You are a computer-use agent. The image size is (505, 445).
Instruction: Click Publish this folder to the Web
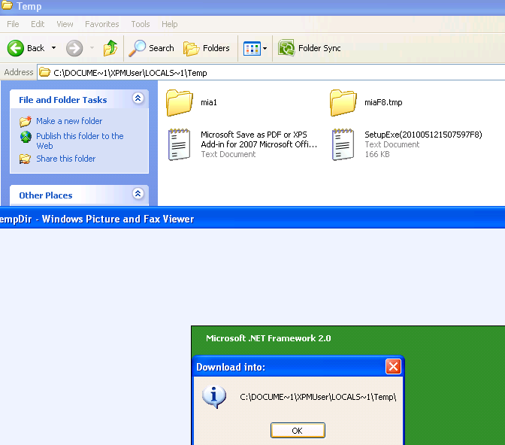pyautogui.click(x=80, y=141)
